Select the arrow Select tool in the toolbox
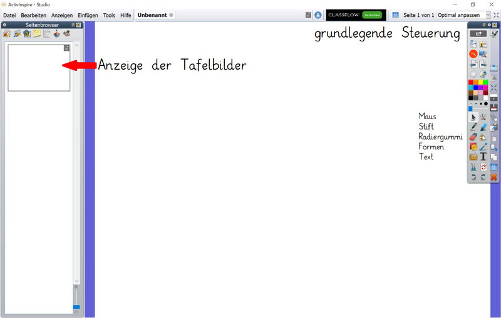 click(473, 117)
